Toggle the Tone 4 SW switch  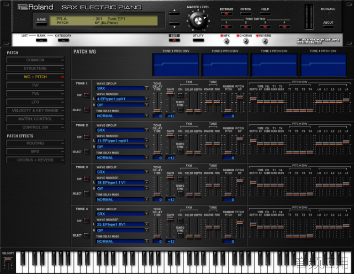[x=86, y=221]
